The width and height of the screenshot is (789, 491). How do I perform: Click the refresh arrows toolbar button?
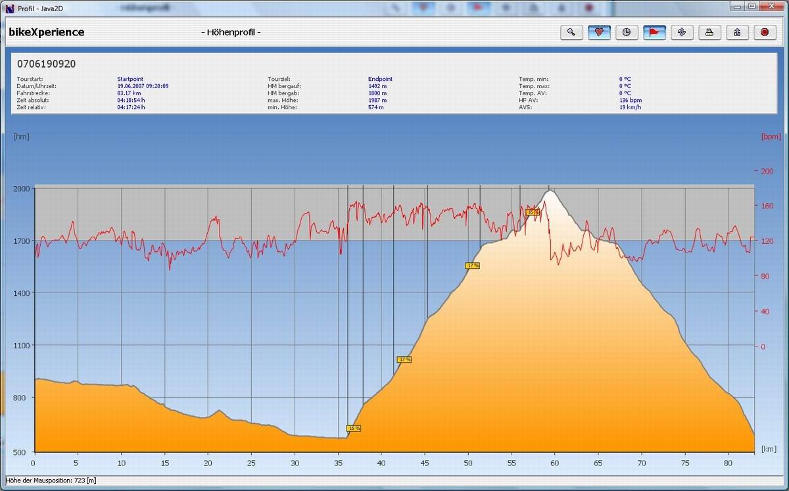(x=682, y=32)
